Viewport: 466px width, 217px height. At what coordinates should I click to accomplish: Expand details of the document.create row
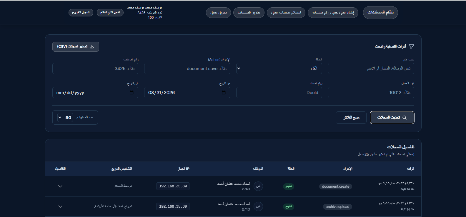(60, 186)
